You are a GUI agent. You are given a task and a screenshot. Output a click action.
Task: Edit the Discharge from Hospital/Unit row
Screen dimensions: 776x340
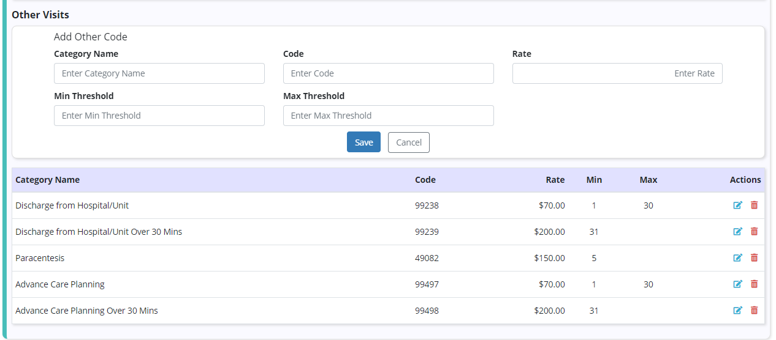click(x=737, y=205)
